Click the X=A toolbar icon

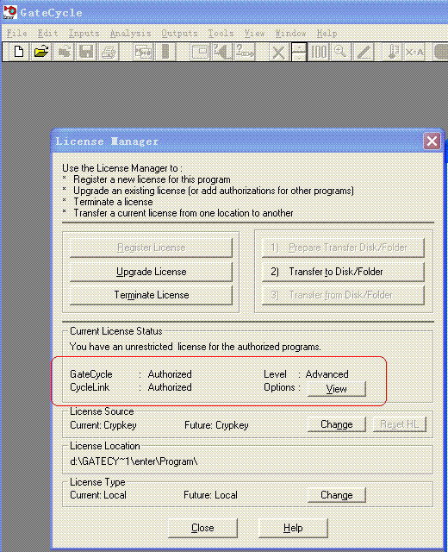coord(414,52)
